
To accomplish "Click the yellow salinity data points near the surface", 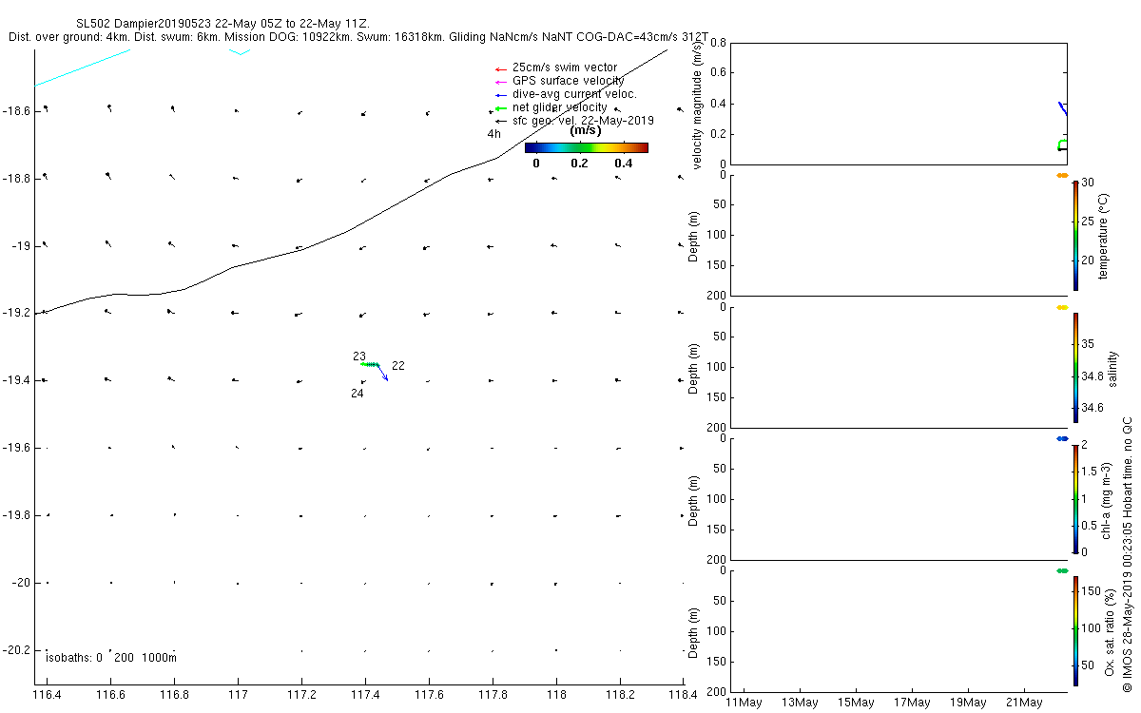I will (x=1062, y=307).
